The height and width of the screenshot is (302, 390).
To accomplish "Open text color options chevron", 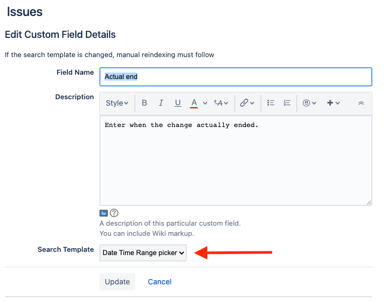I will (205, 103).
